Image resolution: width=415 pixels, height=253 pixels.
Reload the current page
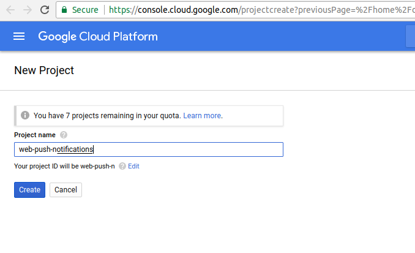(x=45, y=10)
